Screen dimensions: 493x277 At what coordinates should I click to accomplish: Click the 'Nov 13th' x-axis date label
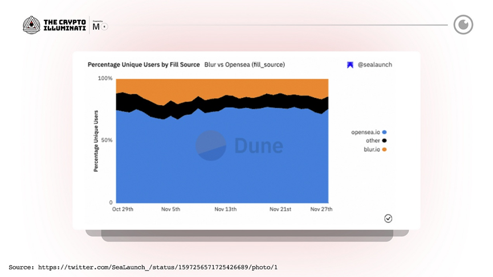click(225, 209)
